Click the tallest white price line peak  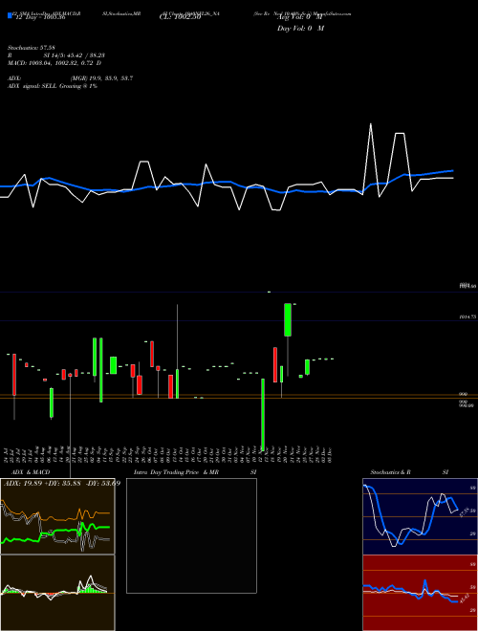coord(371,124)
